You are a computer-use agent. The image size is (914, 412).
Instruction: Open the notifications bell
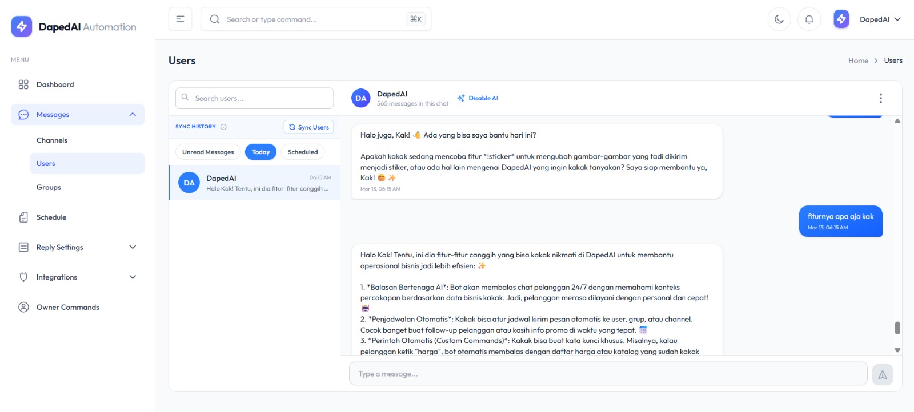point(809,19)
